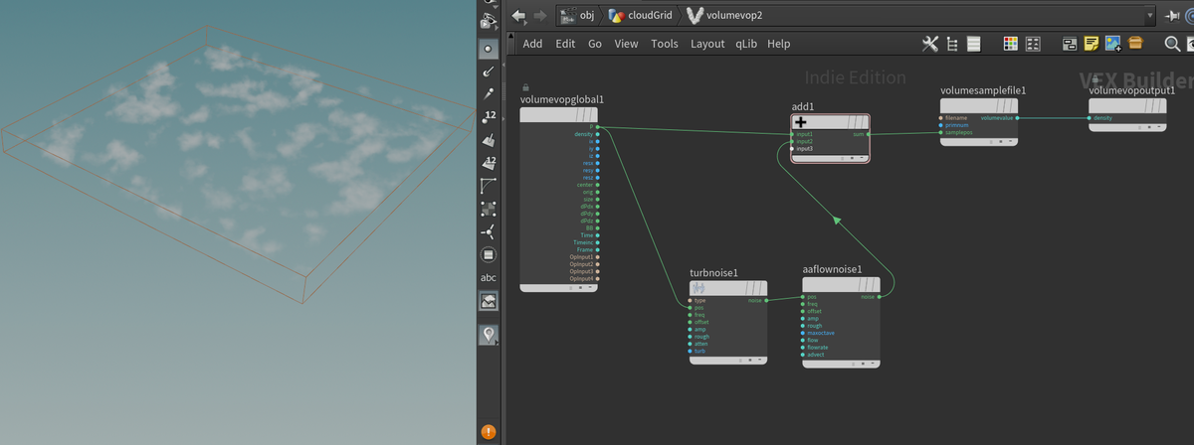Collapse volumesamplefile1 with bottom minus control
The image size is (1194, 445).
click(x=1011, y=142)
